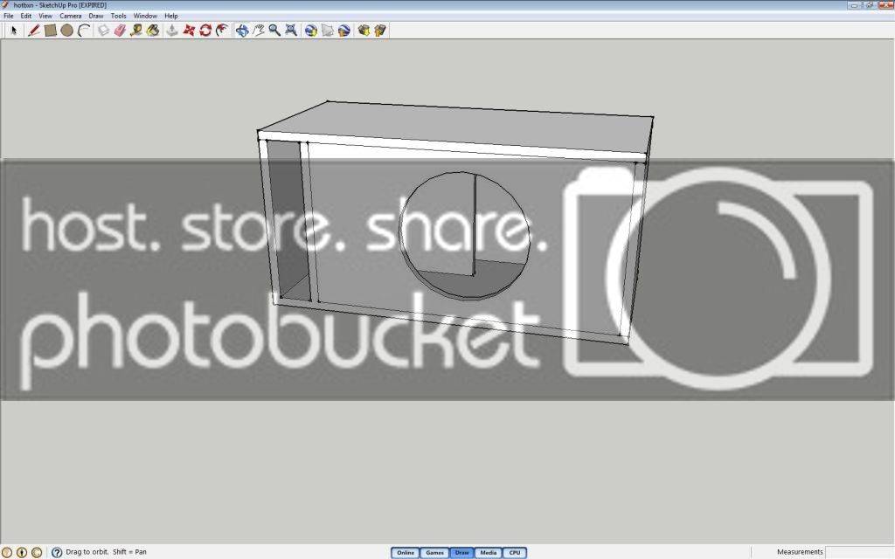
Task: Open the Help menu
Action: click(171, 16)
